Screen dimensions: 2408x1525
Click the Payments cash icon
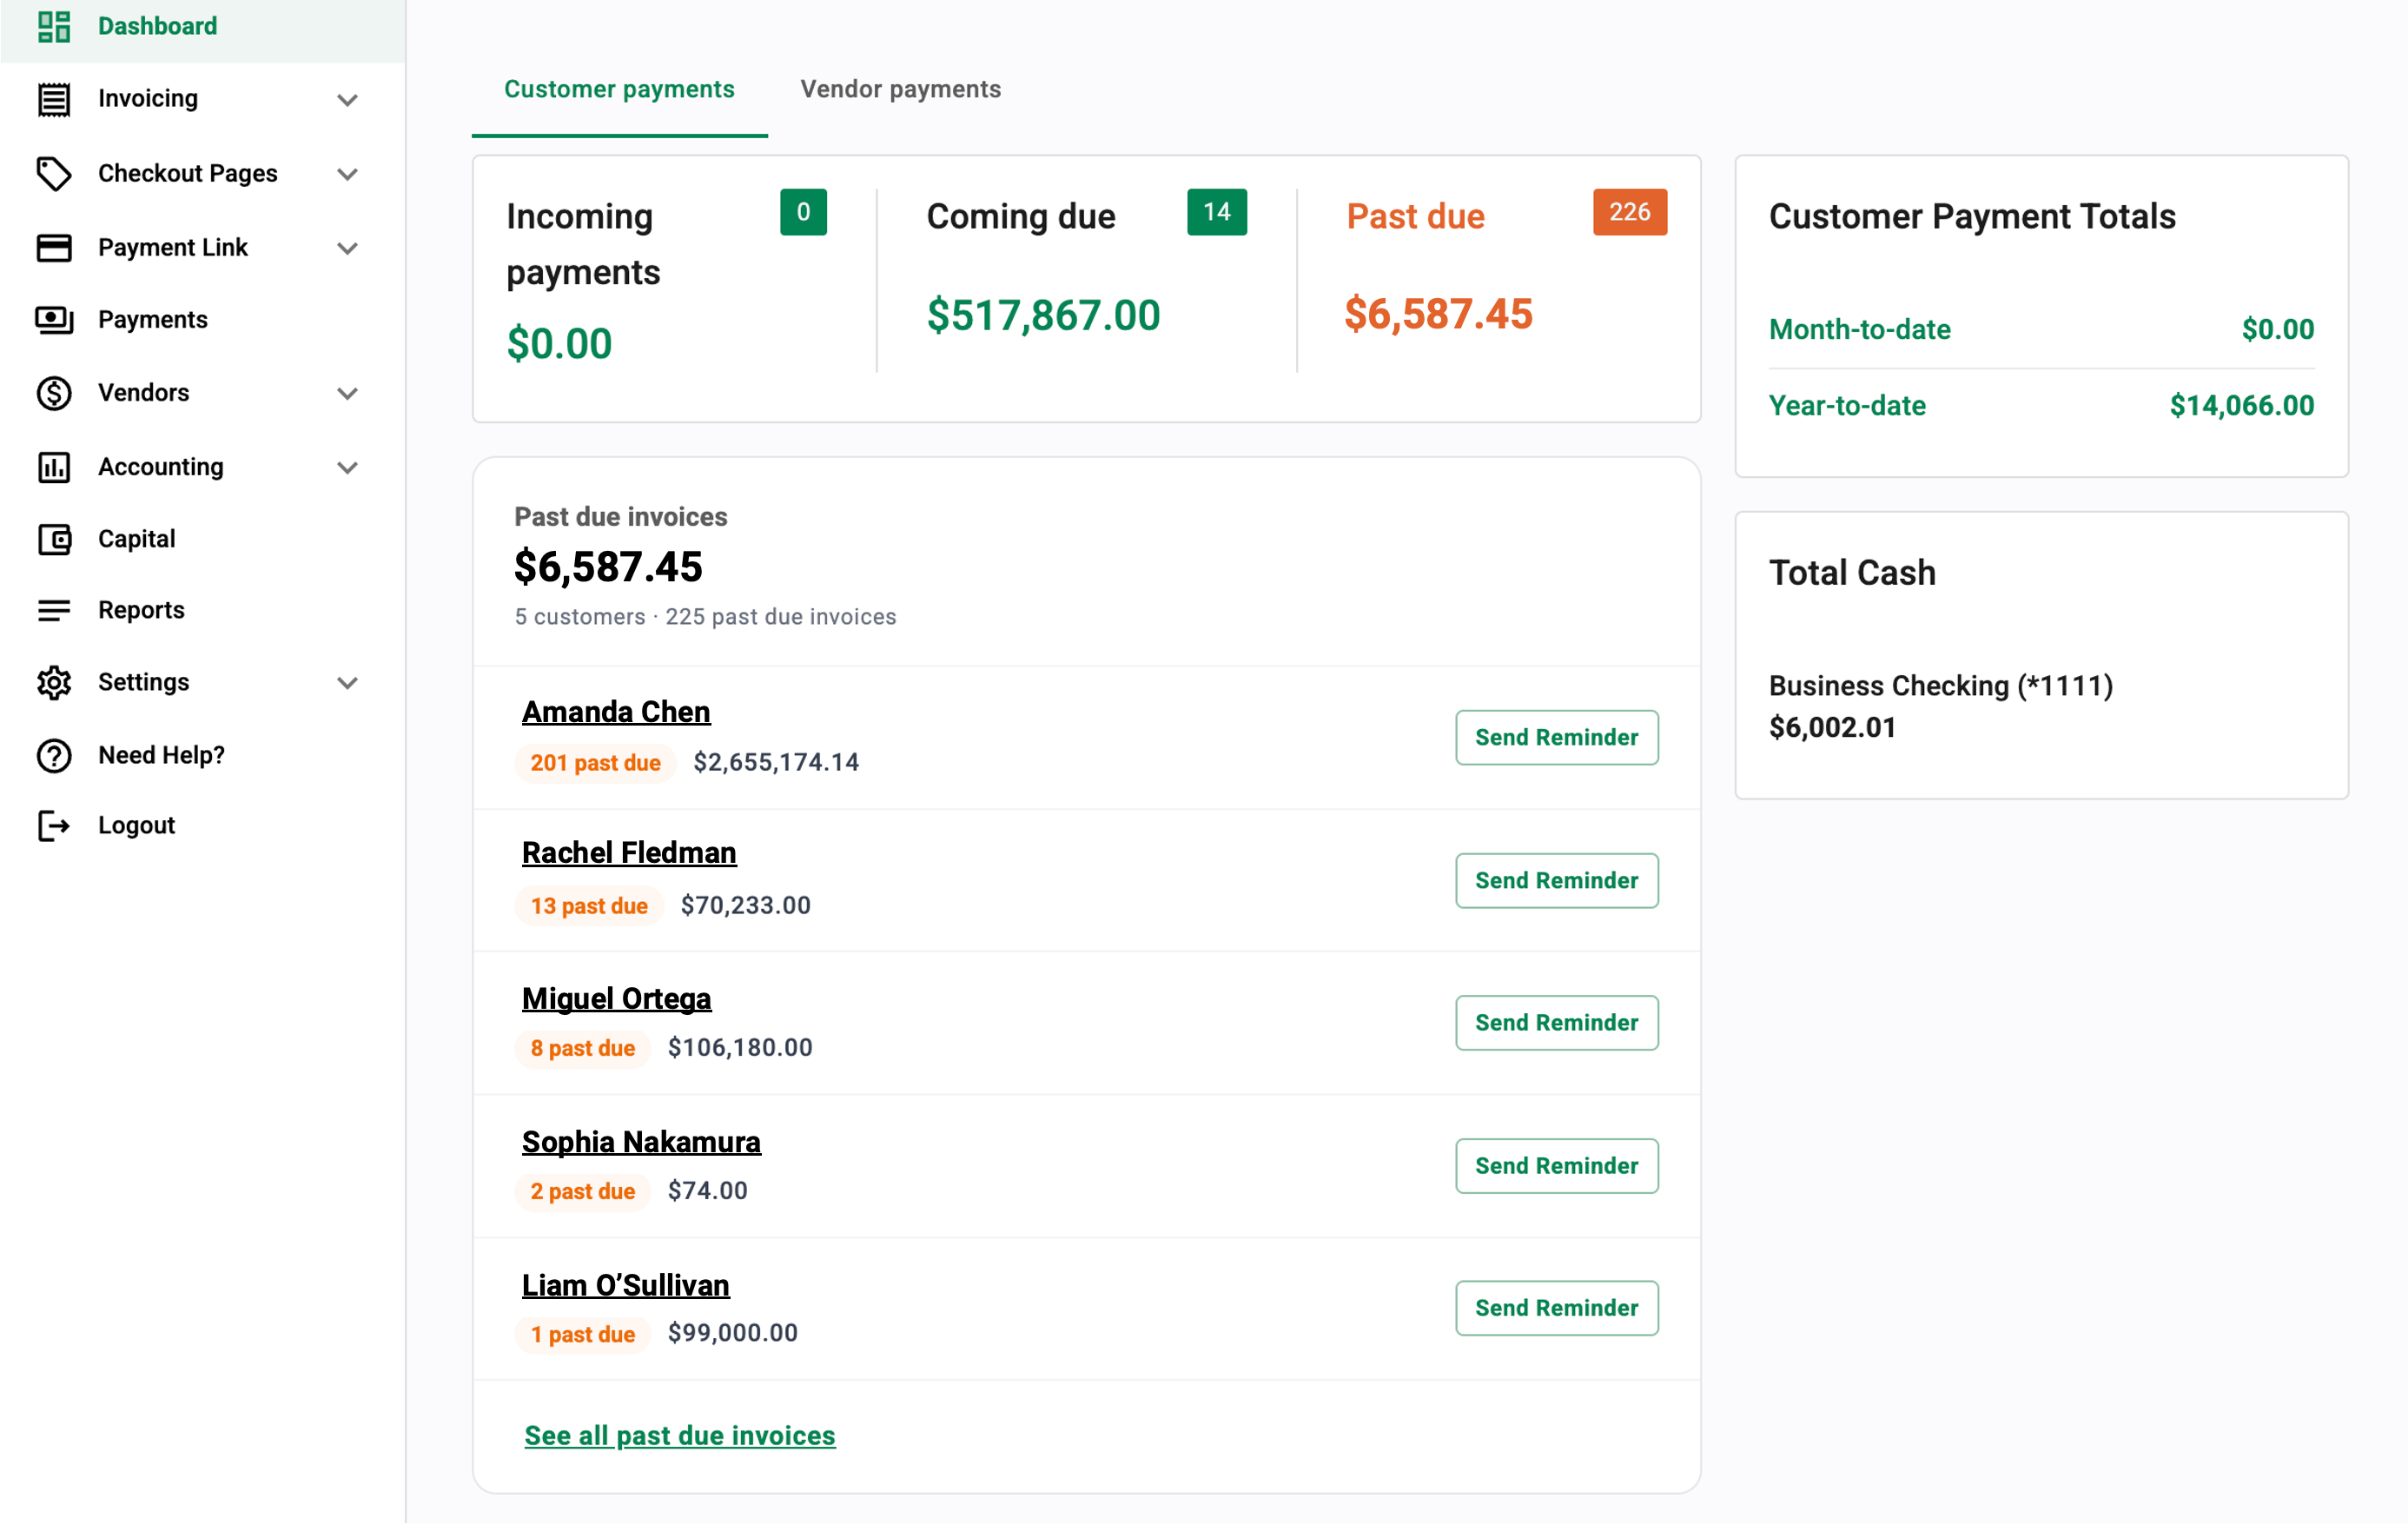[x=54, y=320]
